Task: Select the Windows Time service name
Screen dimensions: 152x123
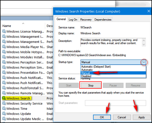Action: tap(17, 109)
